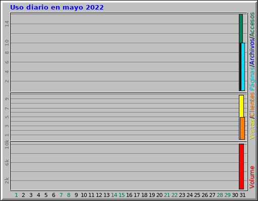The width and height of the screenshot is (258, 201).
Task: Click day label "16" on the x-axis
Action: pyautogui.click(x=129, y=195)
